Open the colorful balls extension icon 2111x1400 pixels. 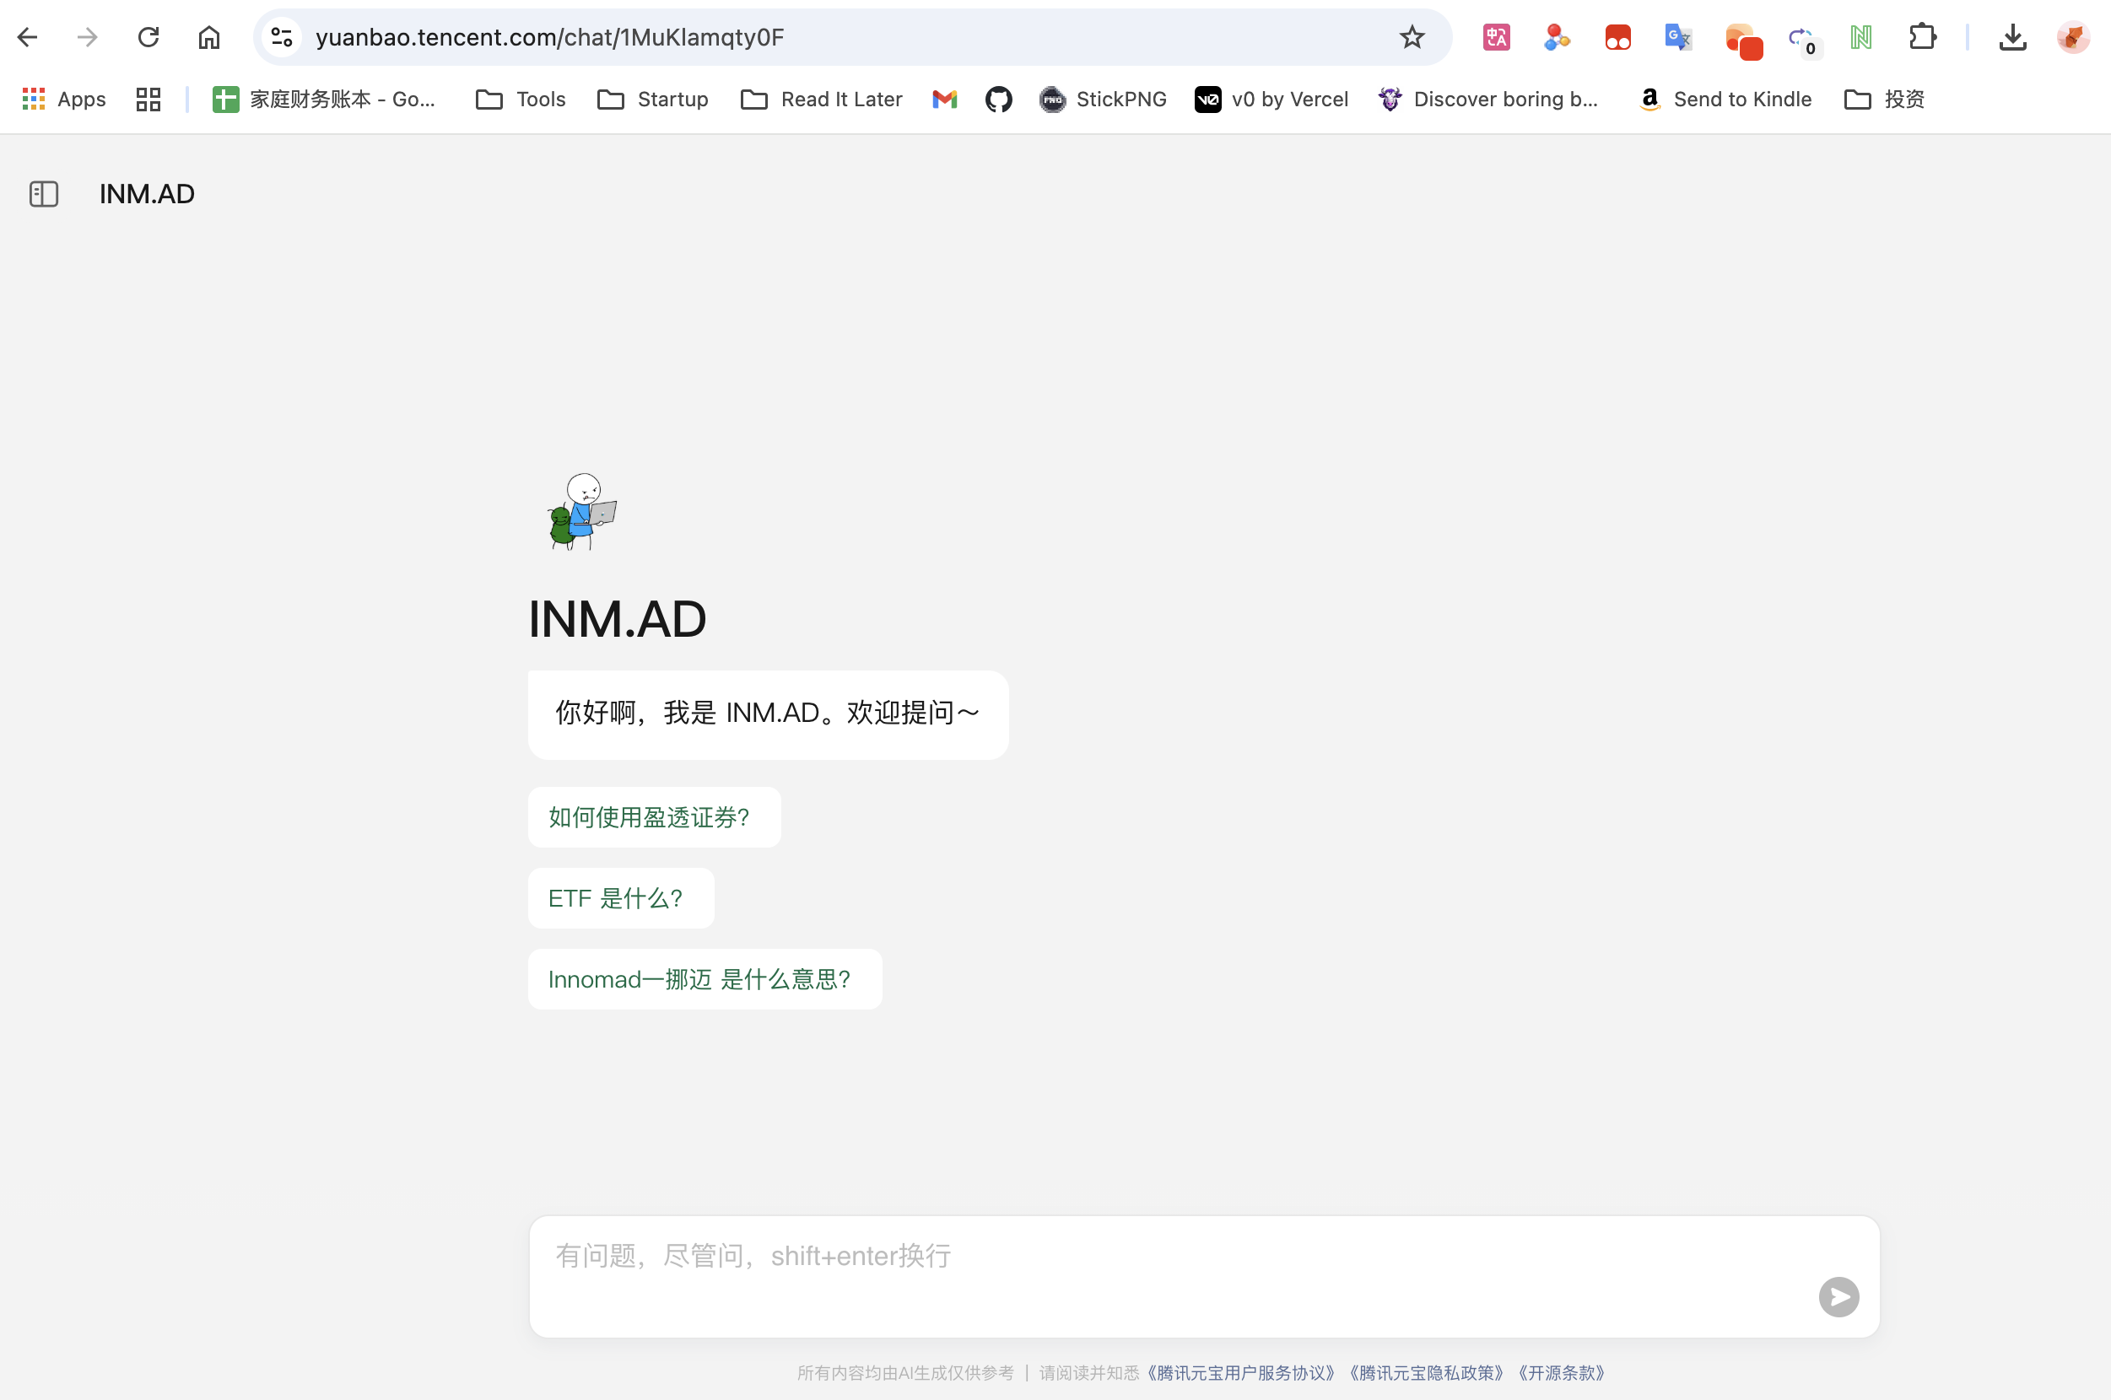point(1558,37)
